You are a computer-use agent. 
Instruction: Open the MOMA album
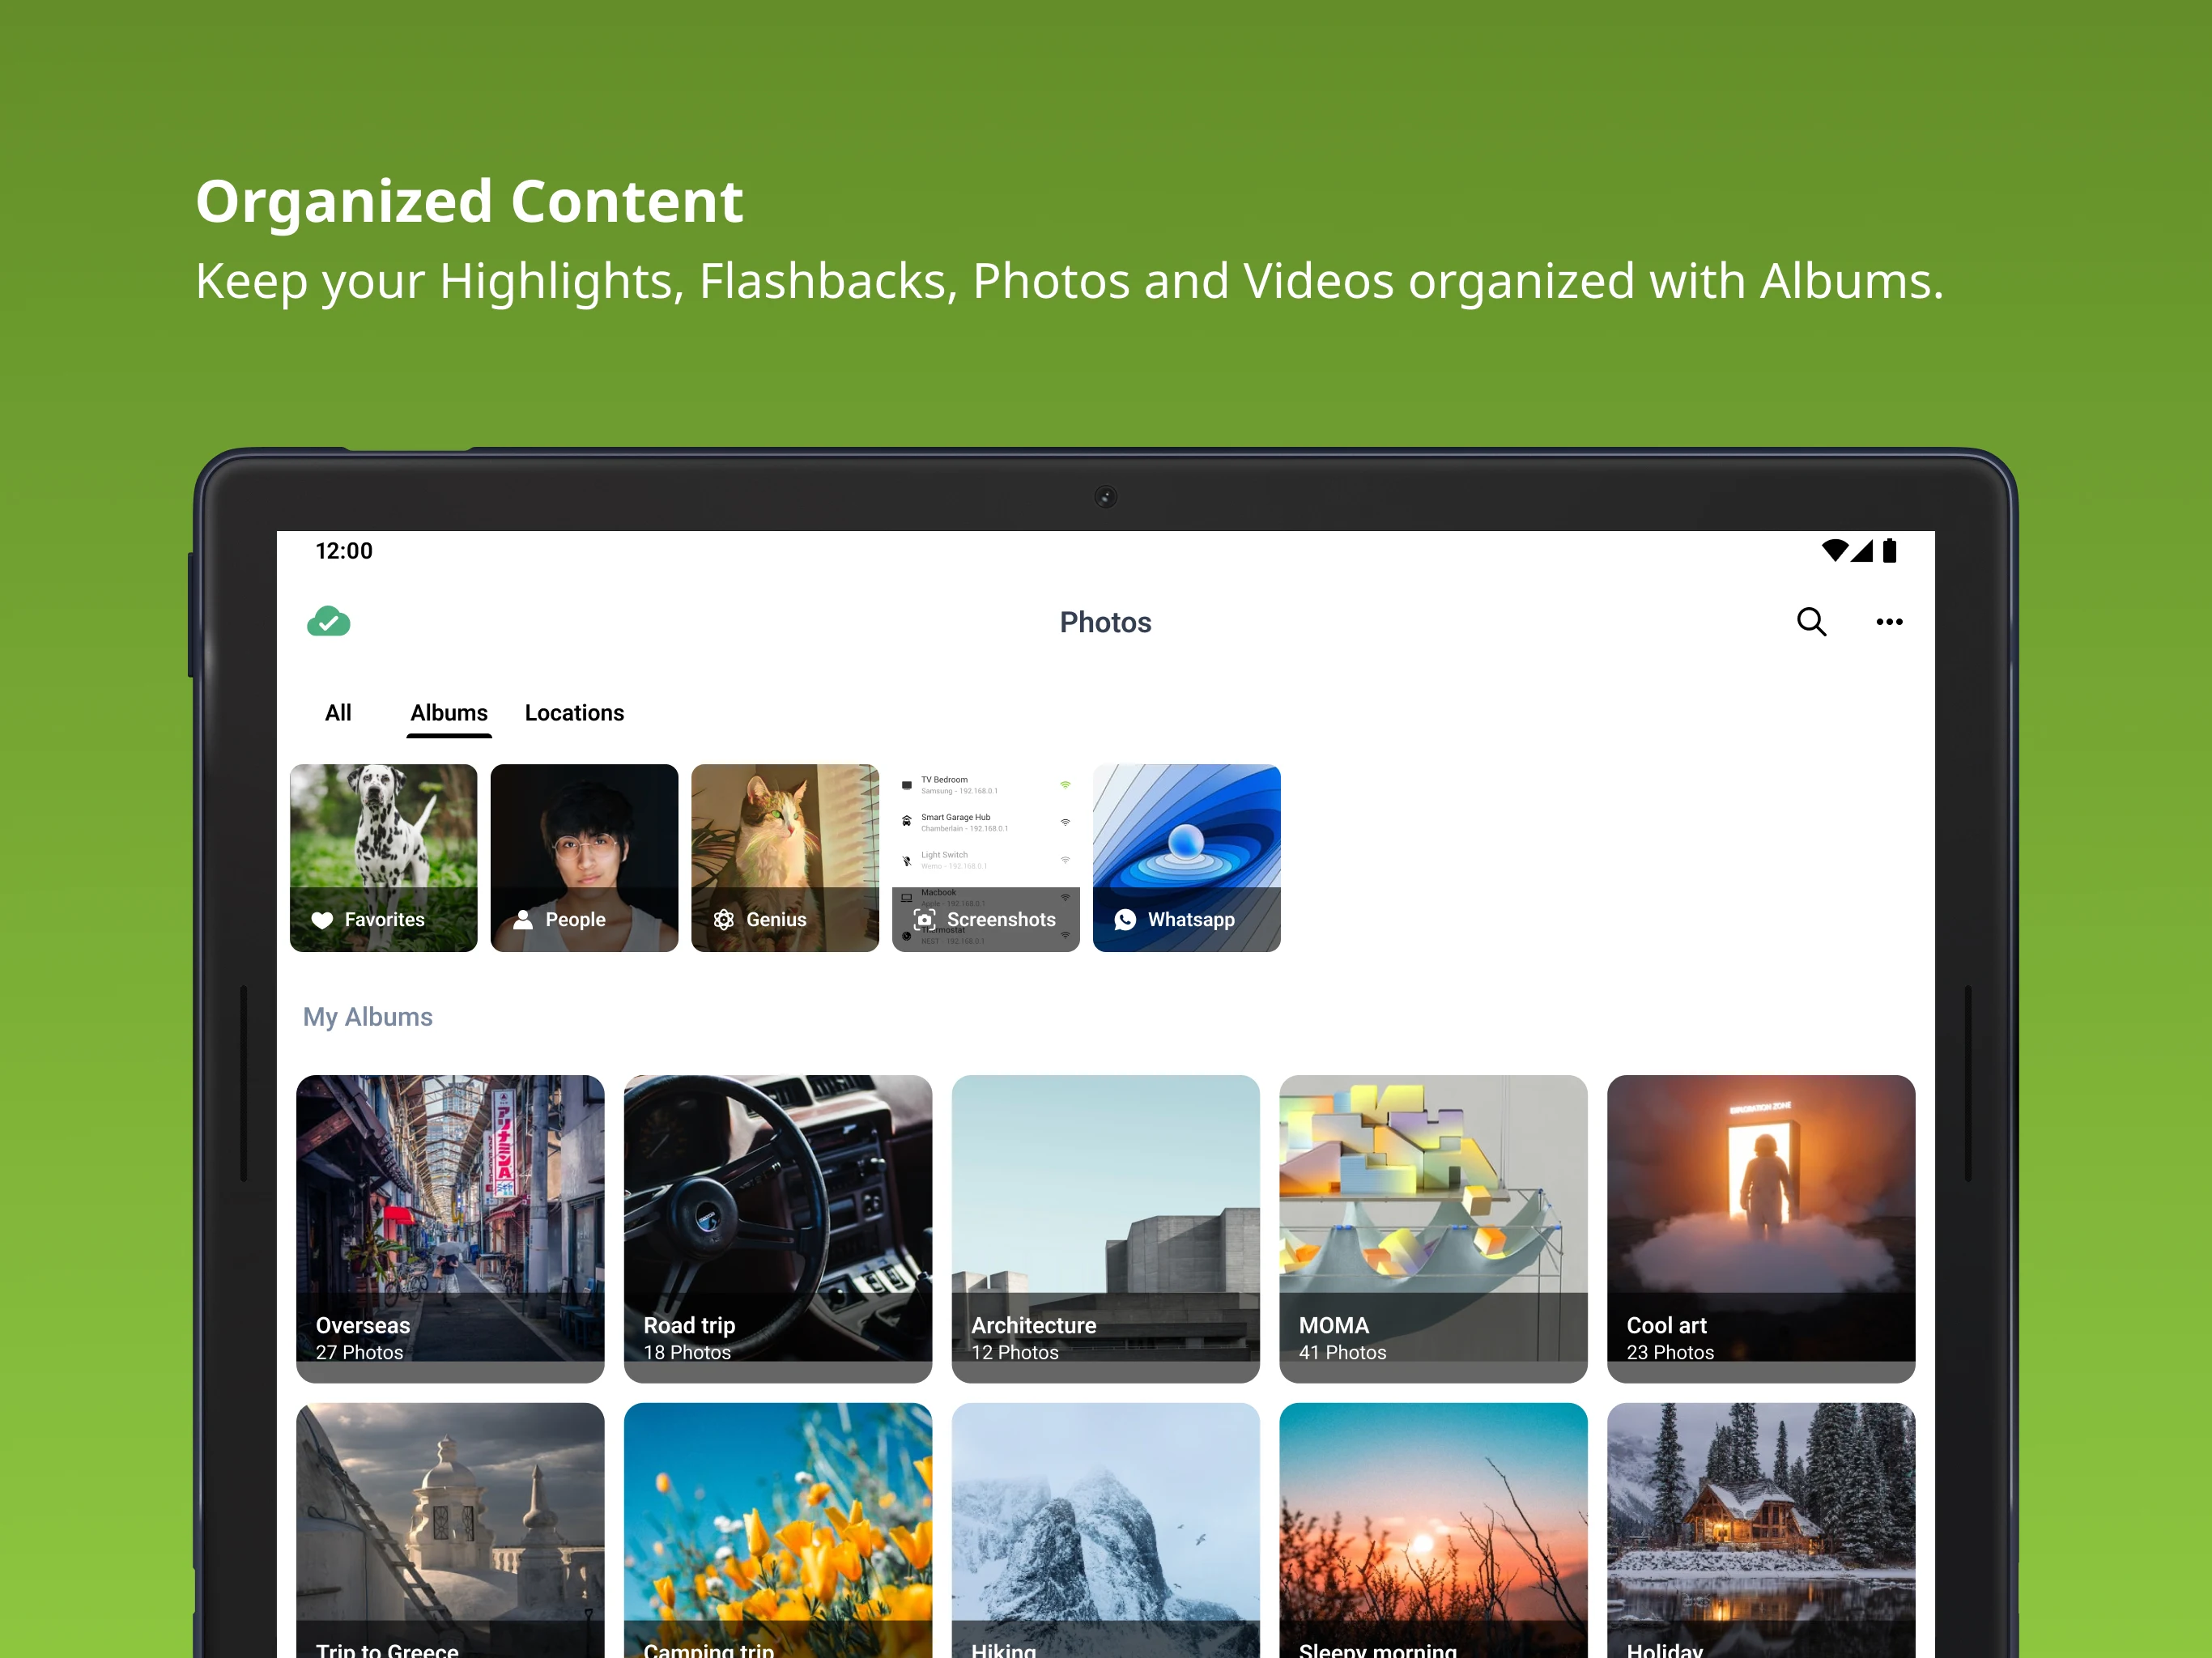tap(1433, 1228)
